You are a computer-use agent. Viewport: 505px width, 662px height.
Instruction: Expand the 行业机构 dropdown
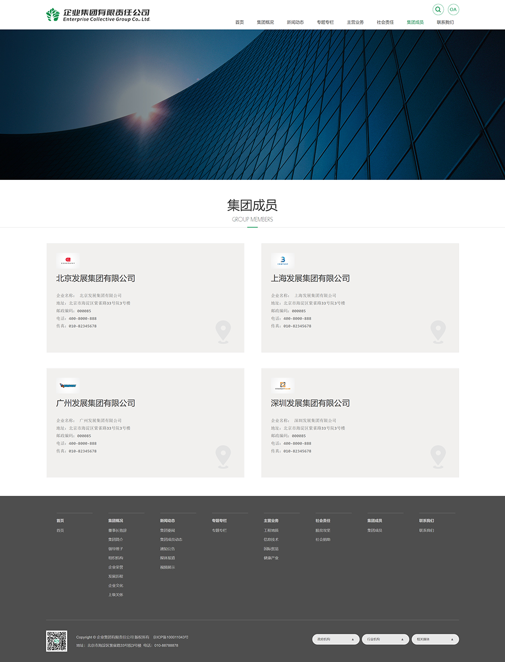pos(385,639)
